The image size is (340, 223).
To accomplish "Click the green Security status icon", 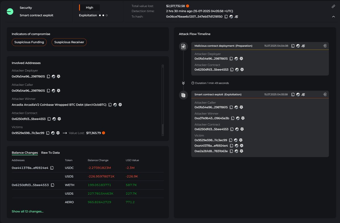I will point(10,12).
